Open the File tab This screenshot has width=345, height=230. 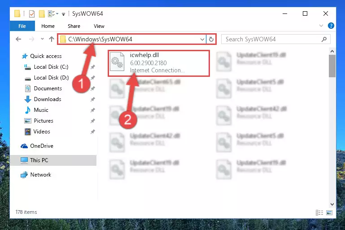(22, 26)
